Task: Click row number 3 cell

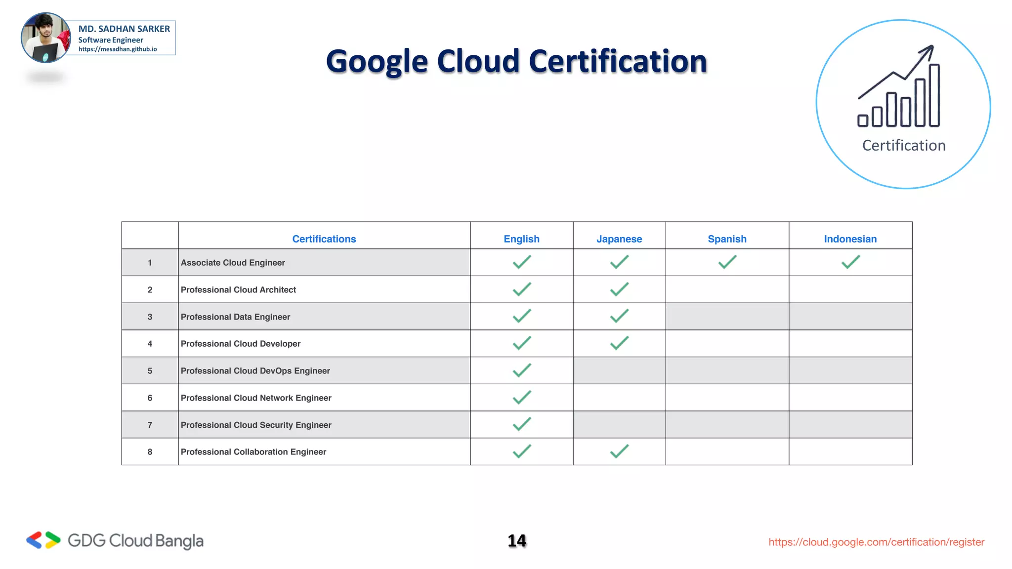Action: [x=150, y=317]
